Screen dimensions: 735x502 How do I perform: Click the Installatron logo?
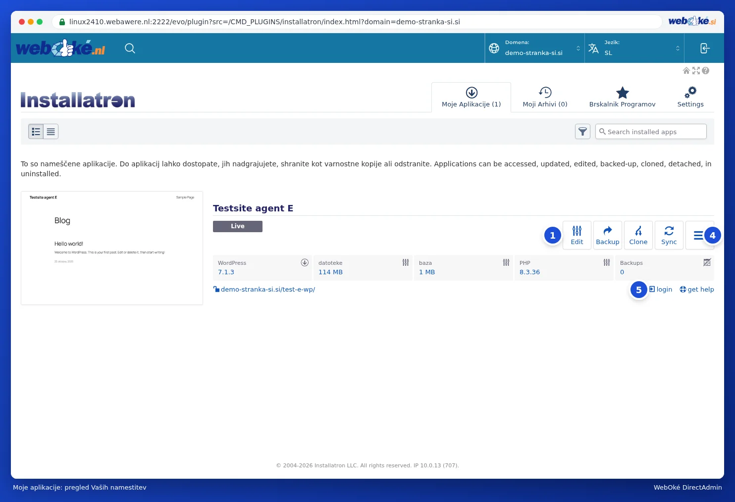78,100
